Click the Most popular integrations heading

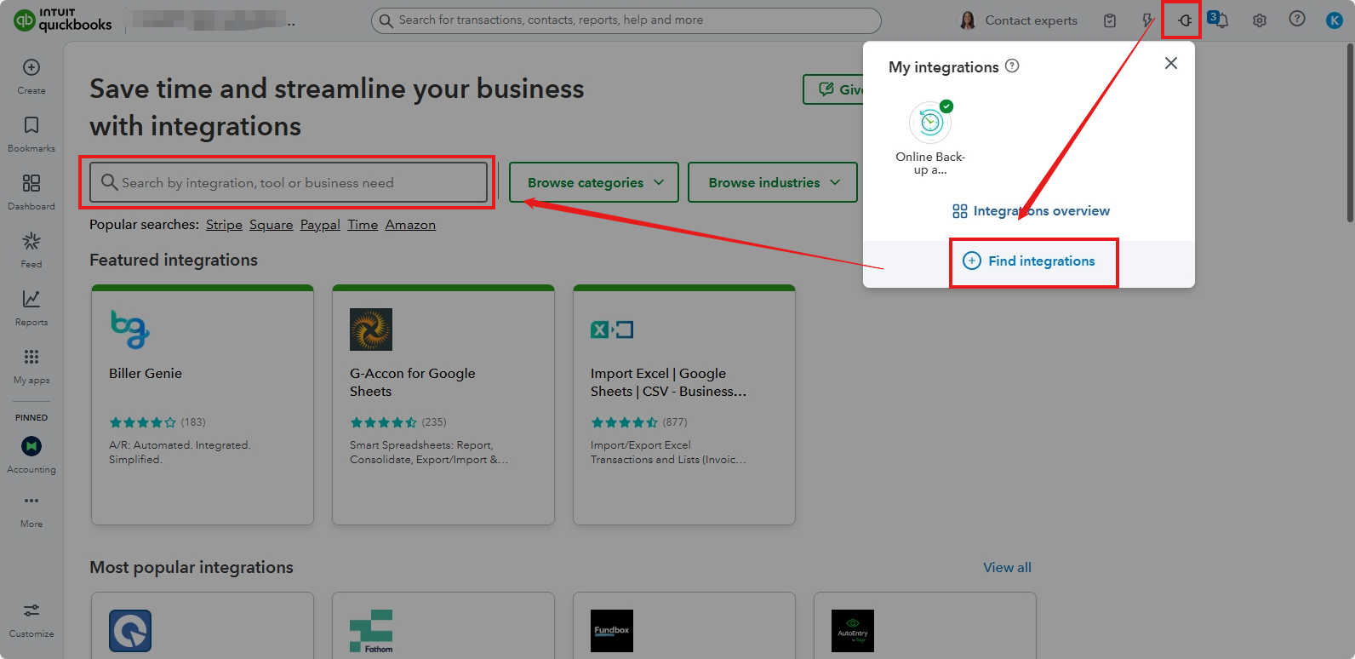coord(192,568)
